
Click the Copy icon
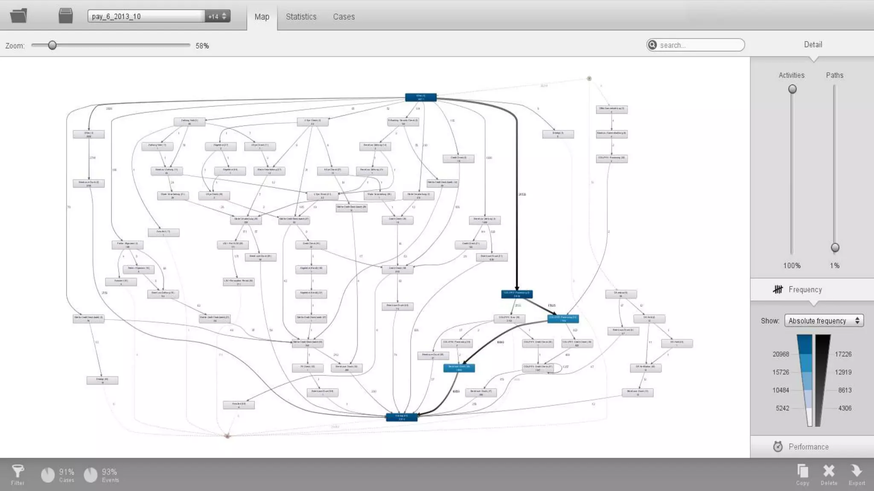802,471
